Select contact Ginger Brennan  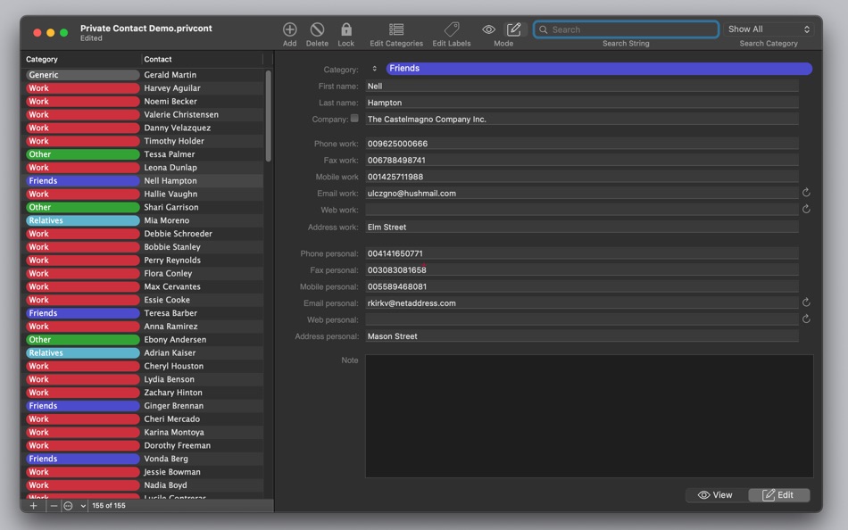(x=173, y=406)
